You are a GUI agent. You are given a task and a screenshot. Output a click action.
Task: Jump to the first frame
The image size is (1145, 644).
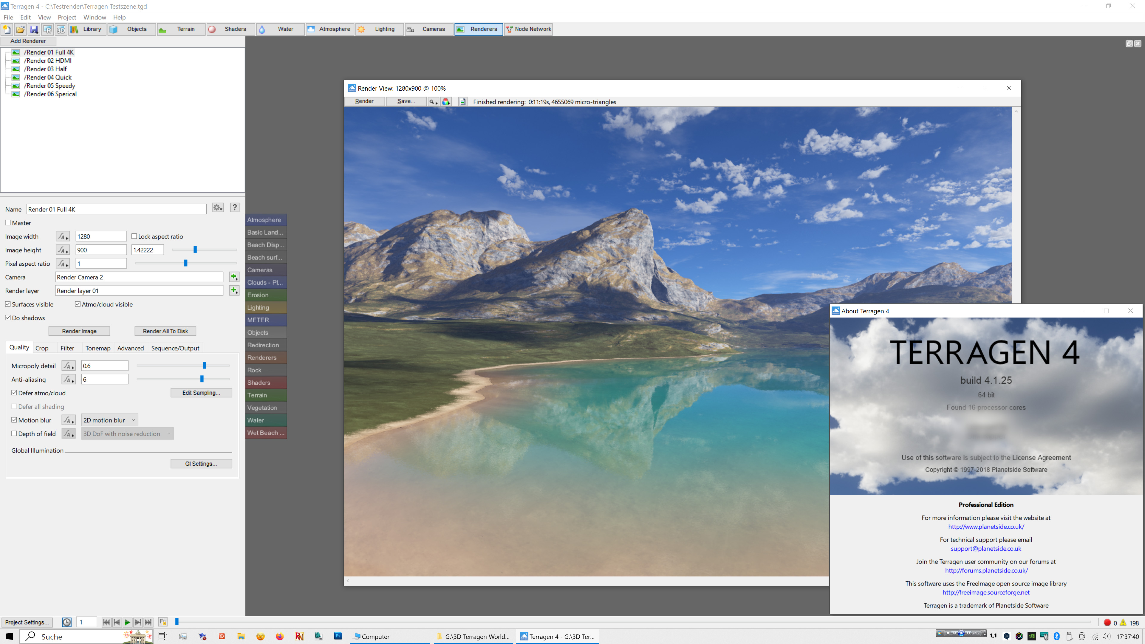click(x=106, y=622)
